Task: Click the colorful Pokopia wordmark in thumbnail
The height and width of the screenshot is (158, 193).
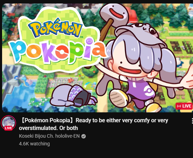Action: pos(58,51)
